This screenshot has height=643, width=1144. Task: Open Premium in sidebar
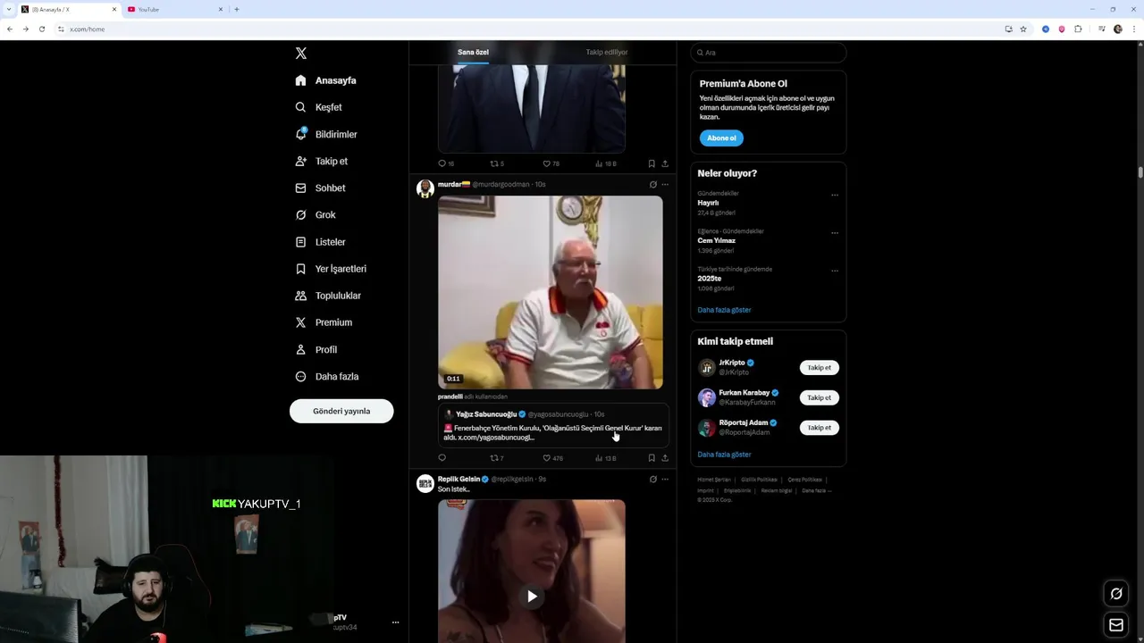tap(324, 322)
